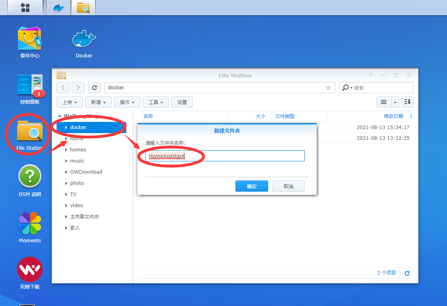Screen dimensions: 447x306
Task: Open DSM Help desktop icon
Action: pos(30,177)
